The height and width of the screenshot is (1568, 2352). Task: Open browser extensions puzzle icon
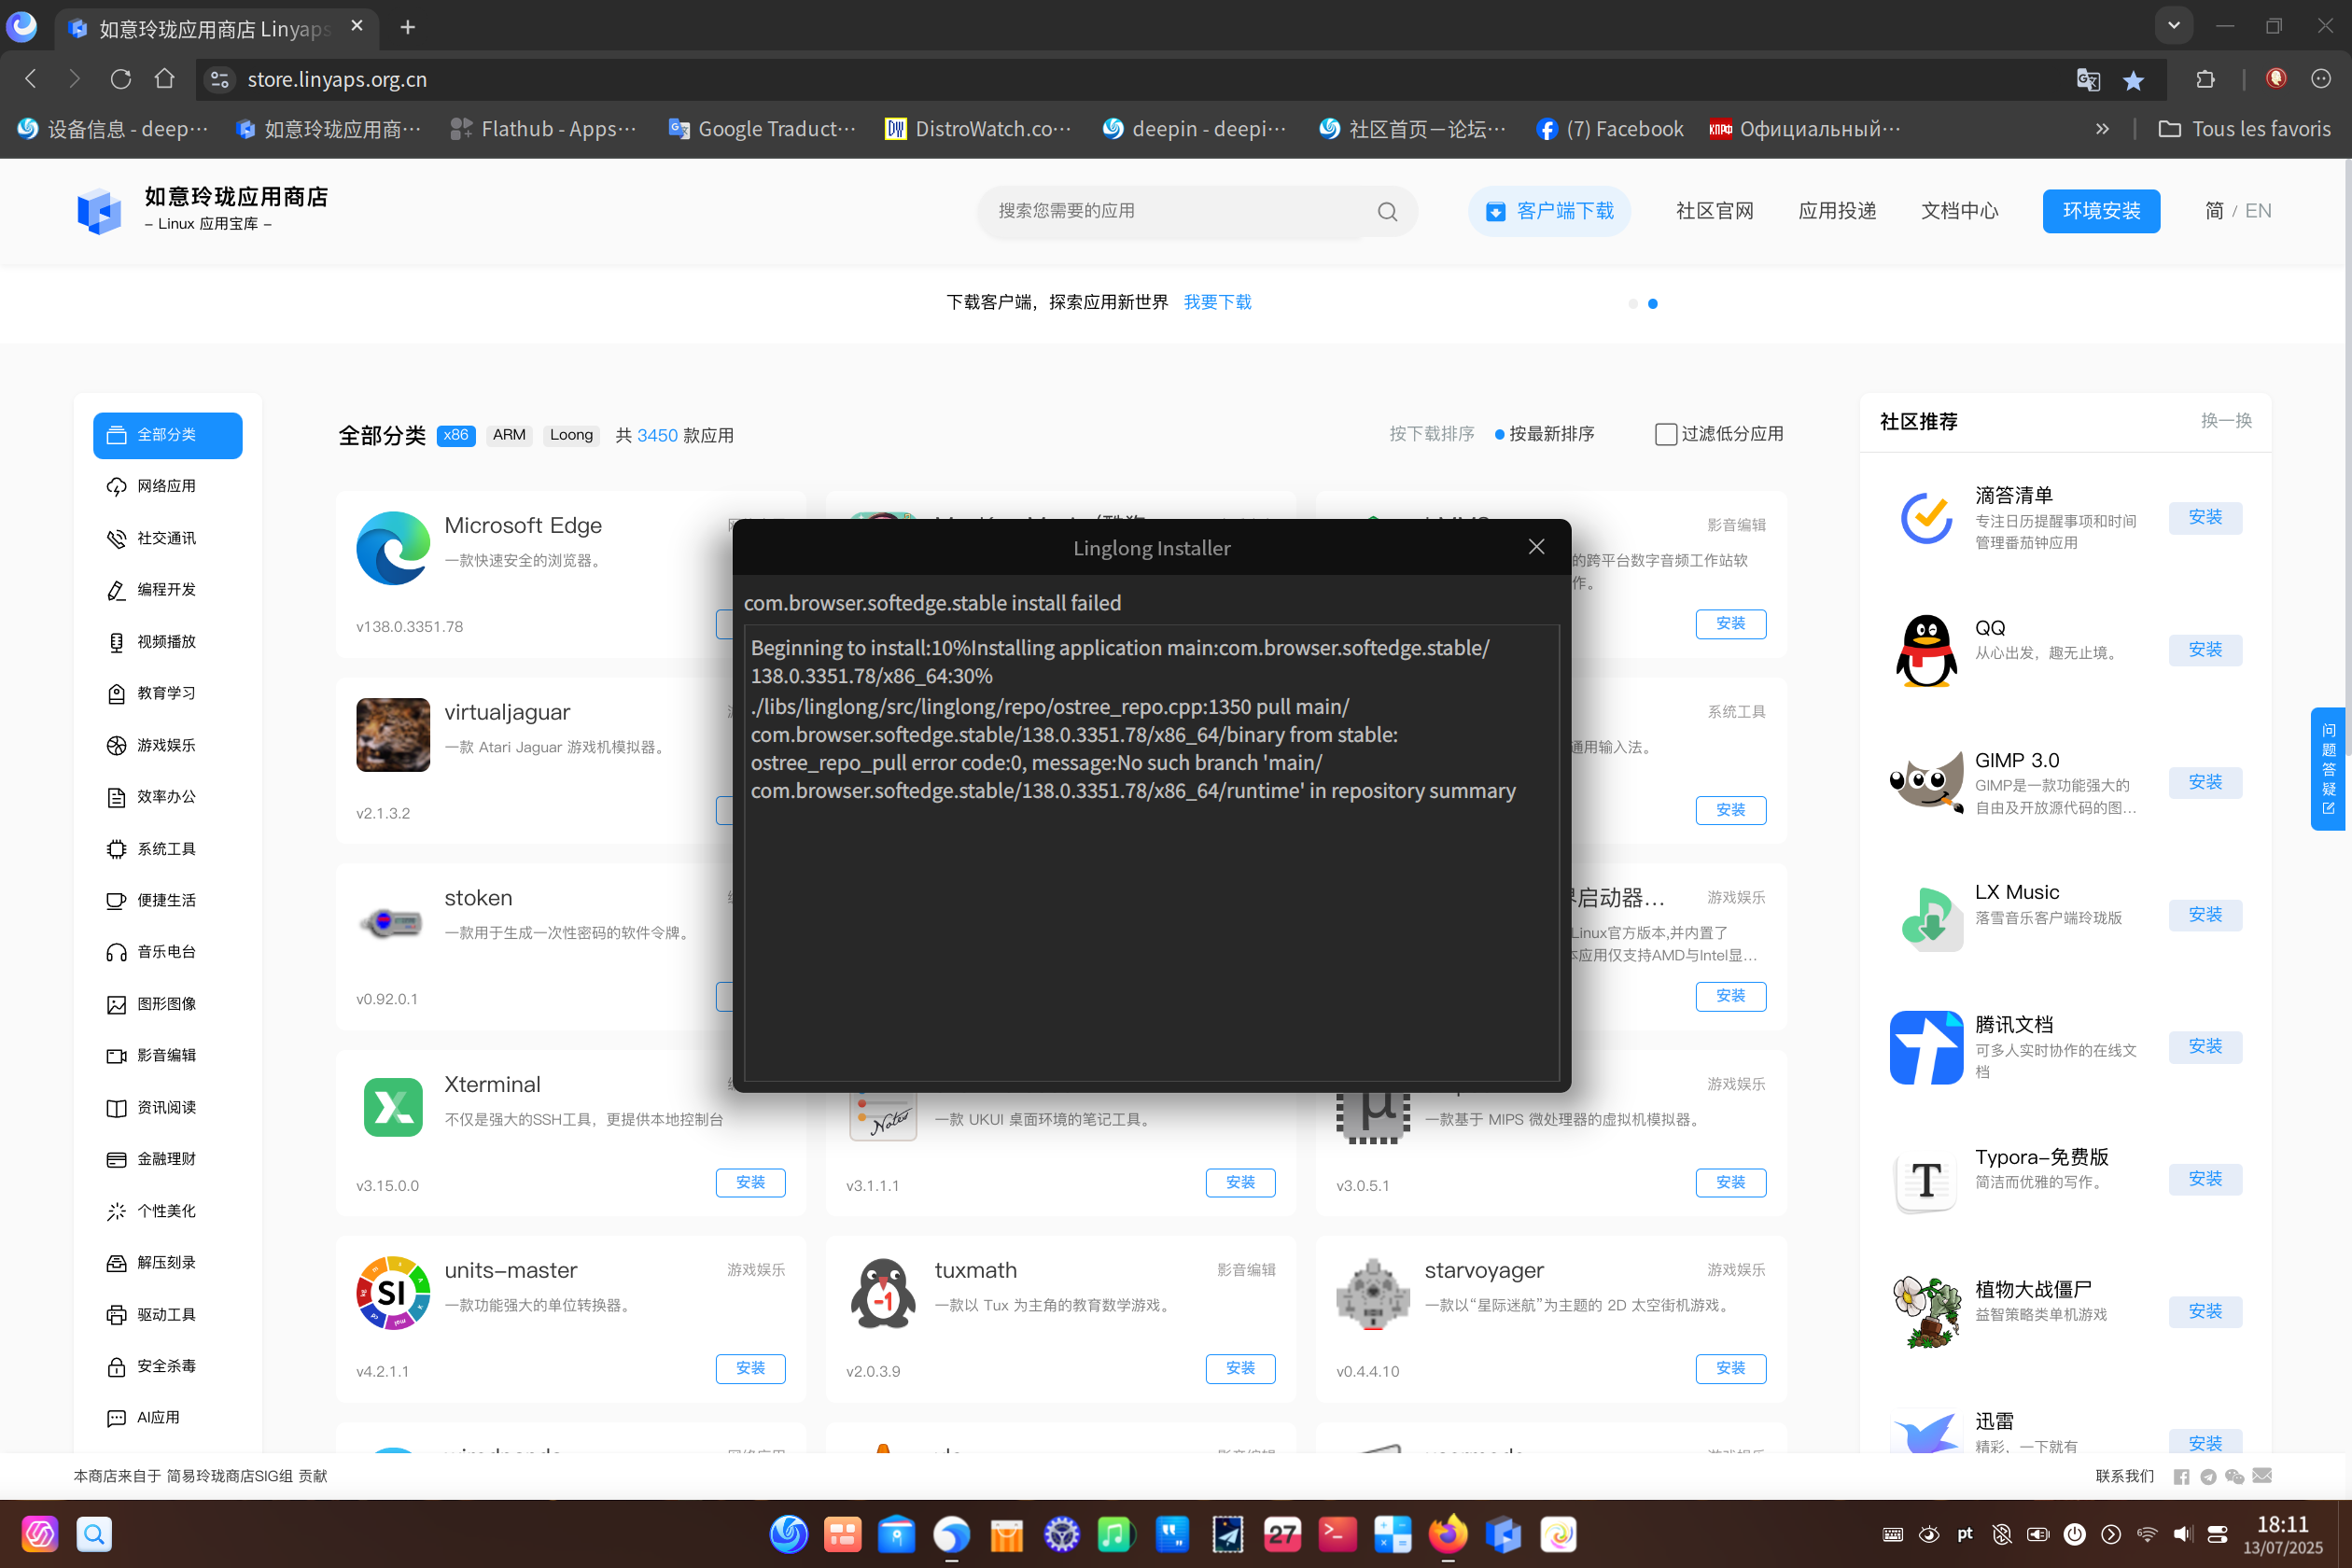[x=2205, y=79]
